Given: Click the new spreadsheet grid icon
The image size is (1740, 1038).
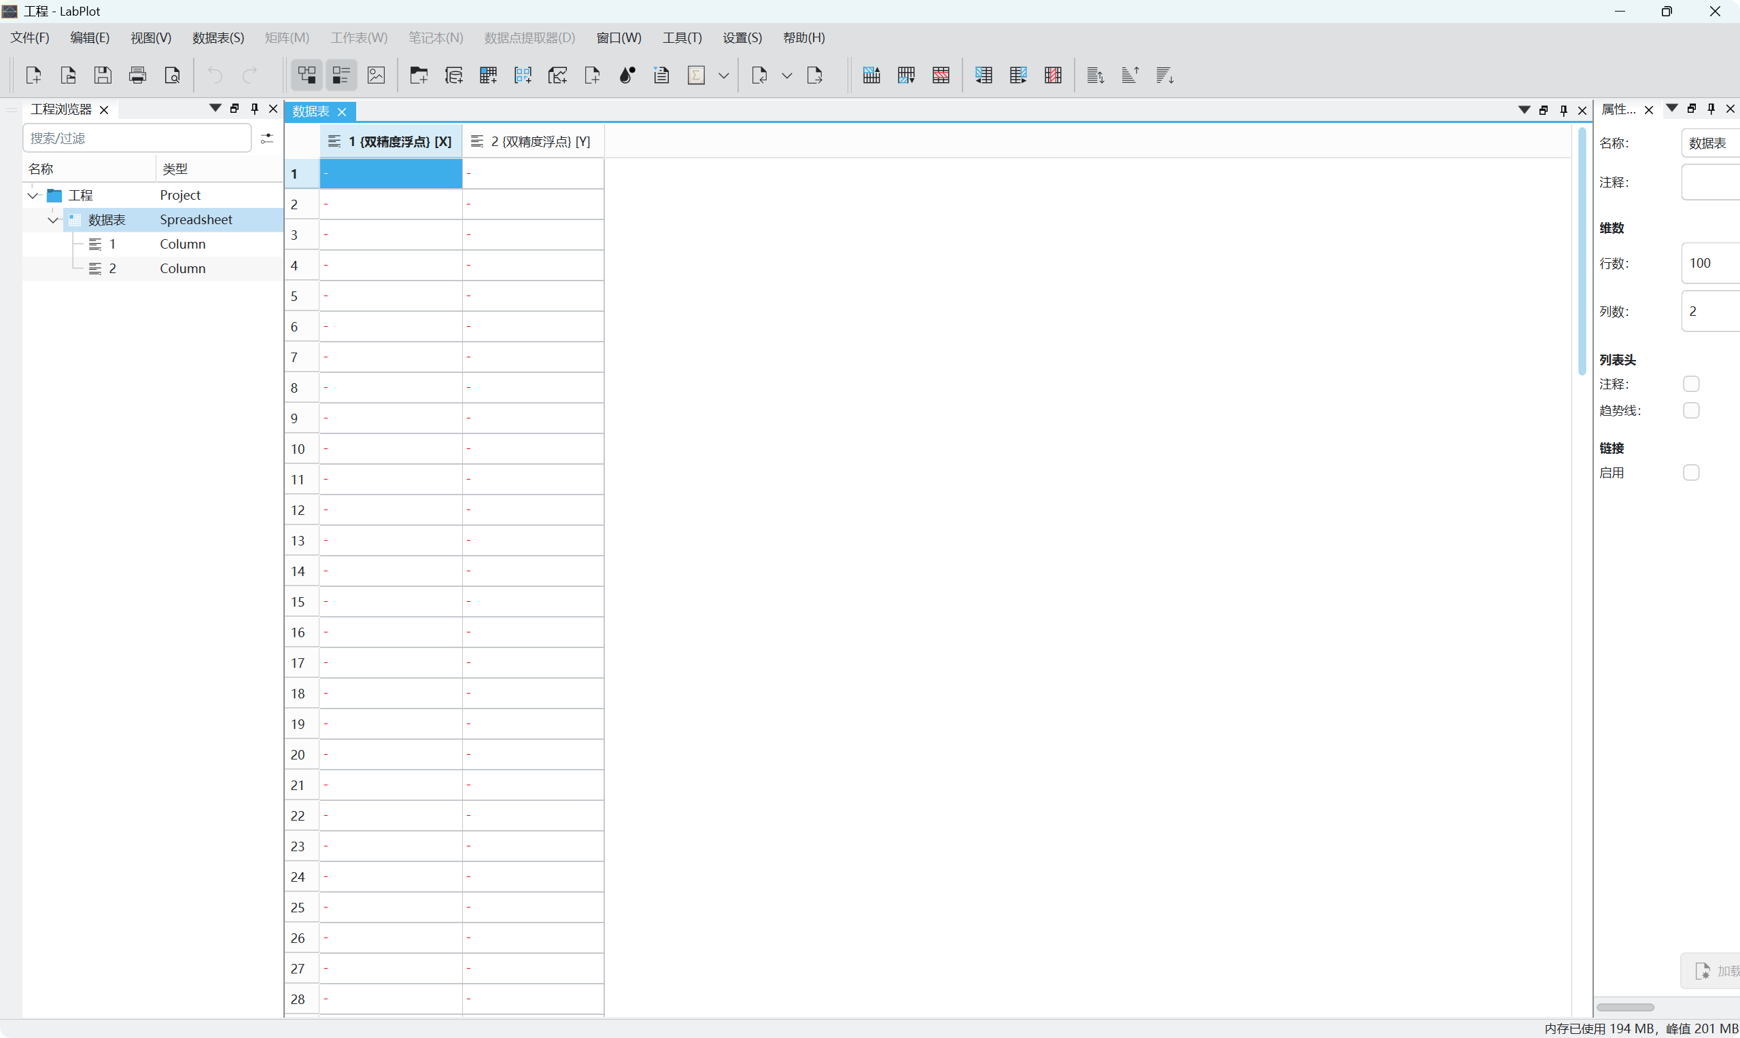Looking at the screenshot, I should 488,75.
